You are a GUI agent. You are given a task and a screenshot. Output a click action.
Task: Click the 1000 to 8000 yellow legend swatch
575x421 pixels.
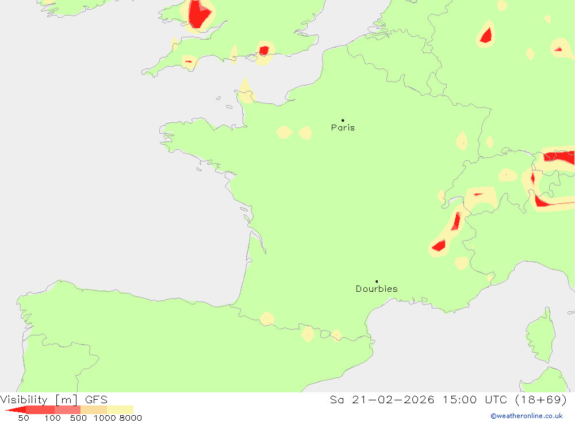click(120, 410)
